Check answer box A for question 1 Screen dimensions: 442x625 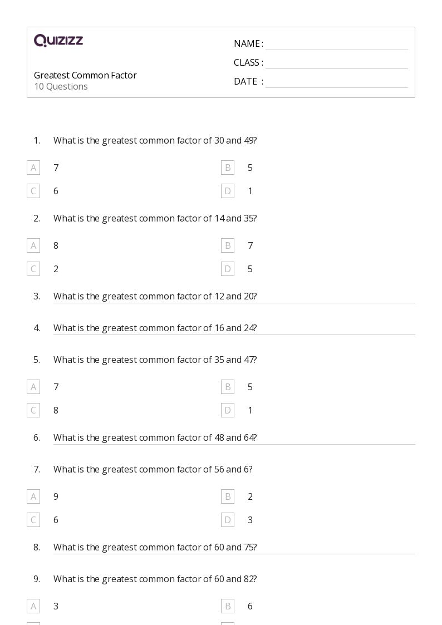pos(33,168)
